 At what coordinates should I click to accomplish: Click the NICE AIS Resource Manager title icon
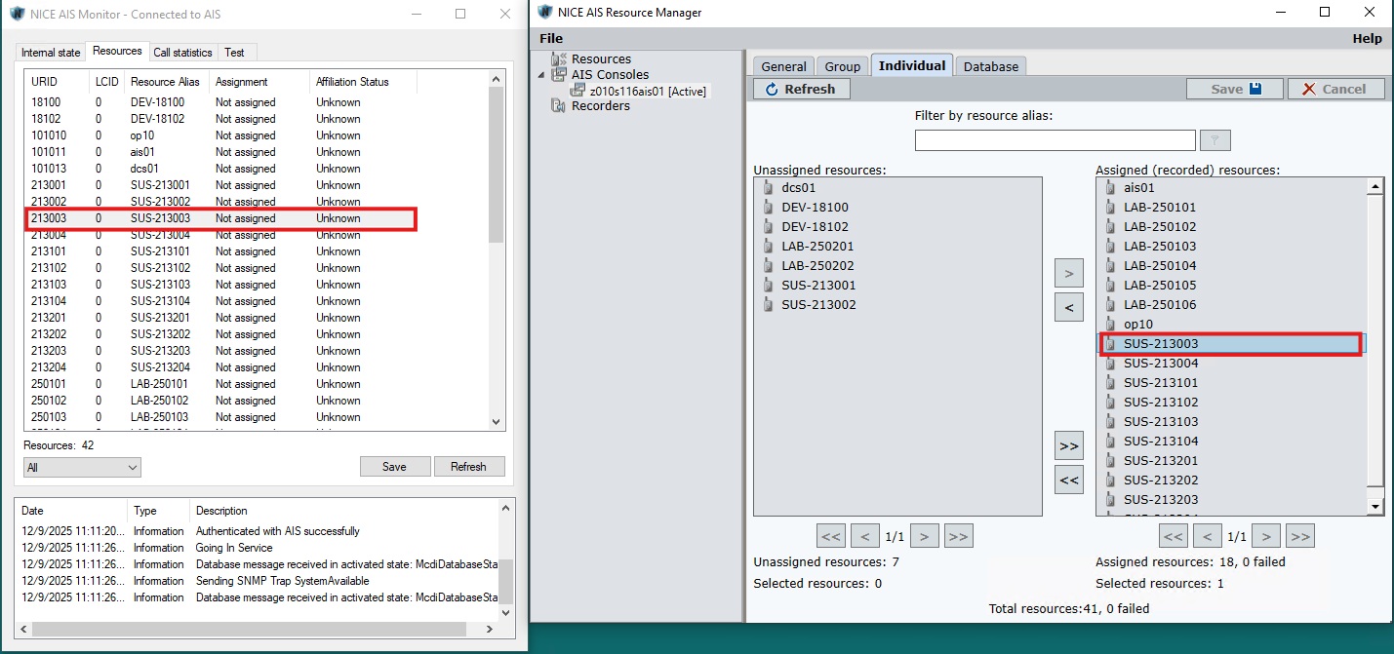pyautogui.click(x=543, y=13)
